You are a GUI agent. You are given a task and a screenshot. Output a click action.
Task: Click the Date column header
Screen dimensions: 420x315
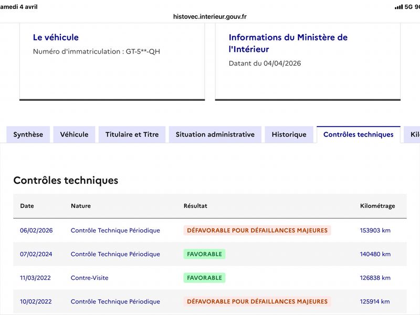tap(27, 206)
